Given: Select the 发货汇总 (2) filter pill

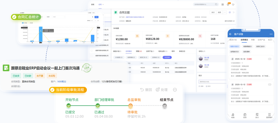Looking at the screenshot, I should point(143,57).
